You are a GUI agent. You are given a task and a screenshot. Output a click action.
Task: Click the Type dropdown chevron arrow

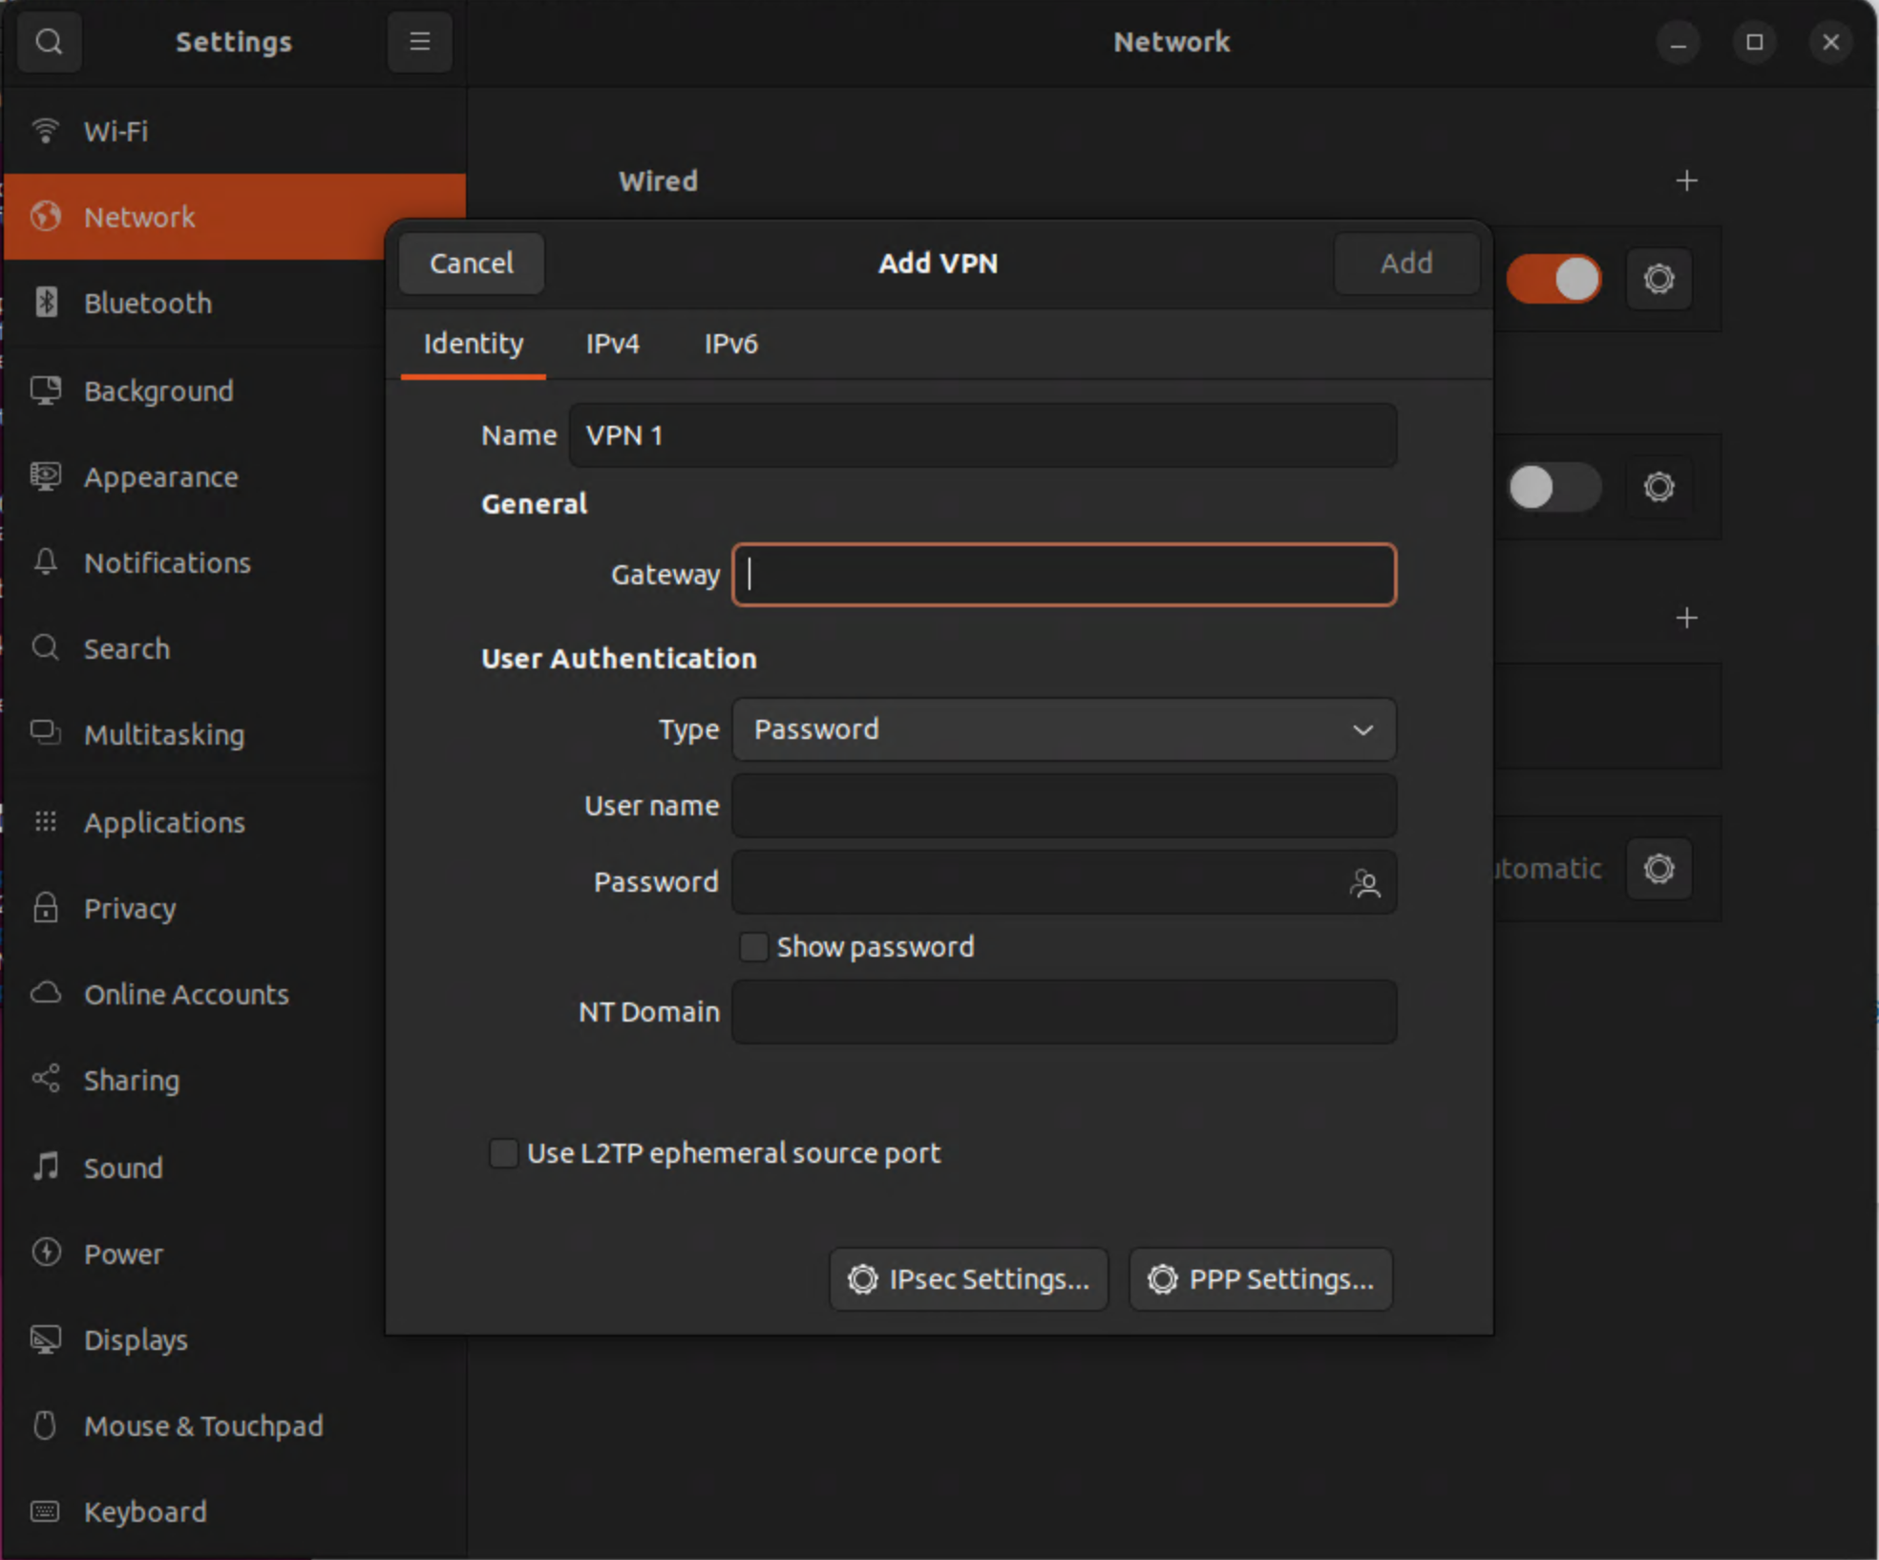pyautogui.click(x=1362, y=730)
